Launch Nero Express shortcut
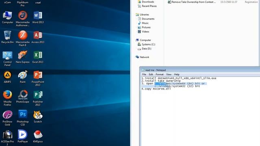The image size is (260, 146). [23, 57]
